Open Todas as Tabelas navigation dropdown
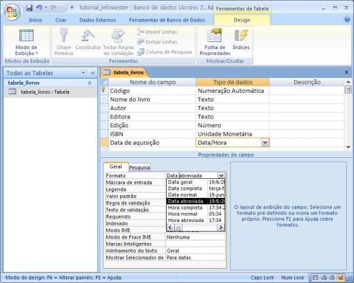The image size is (354, 283). [83, 73]
